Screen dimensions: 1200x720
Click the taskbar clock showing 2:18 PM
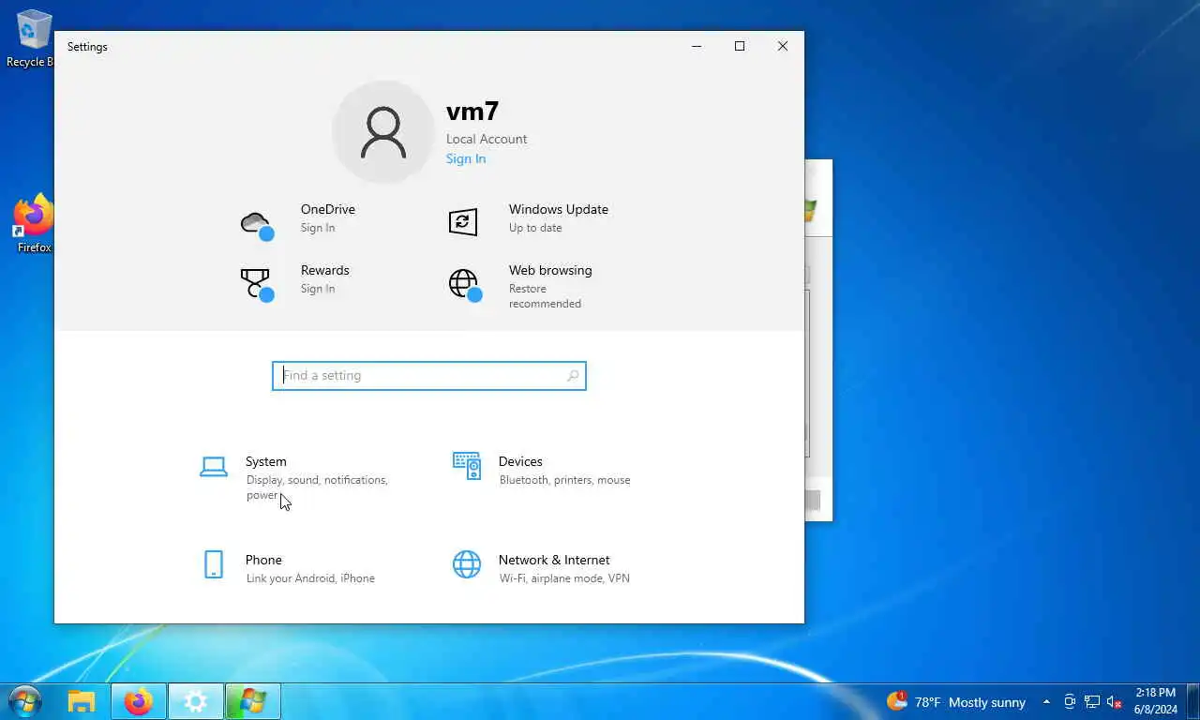pos(1155,701)
